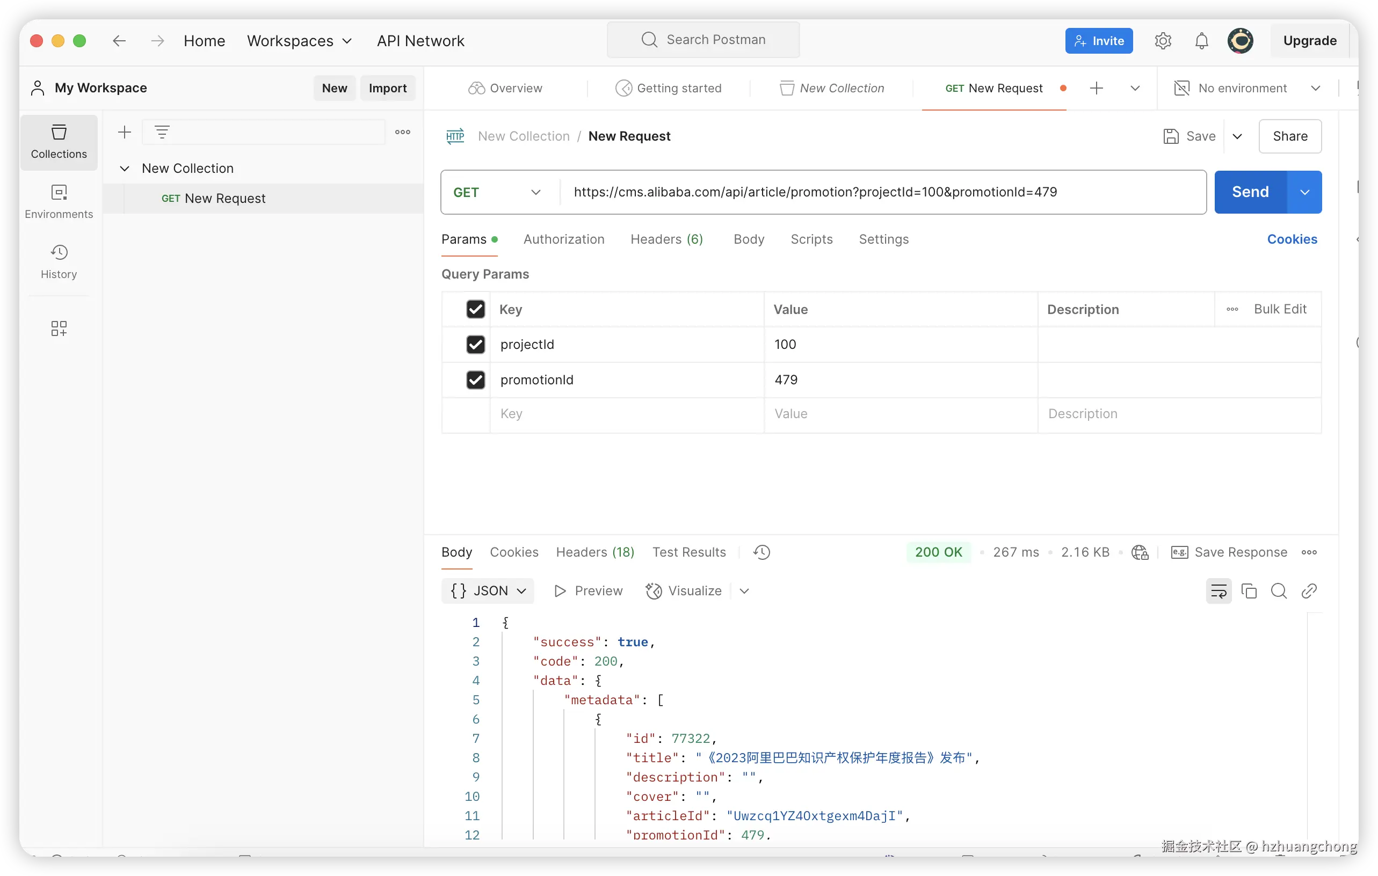Open the JSON format dropdown
Screen dimensions: 1378x876
[x=488, y=590]
